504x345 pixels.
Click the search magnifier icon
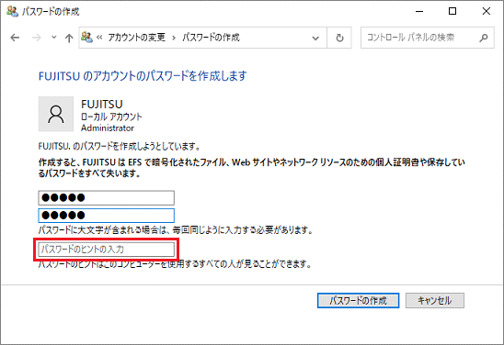pos(484,38)
